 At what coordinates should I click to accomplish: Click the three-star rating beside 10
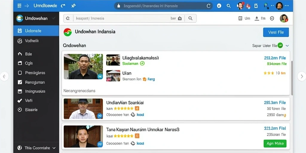(269, 73)
